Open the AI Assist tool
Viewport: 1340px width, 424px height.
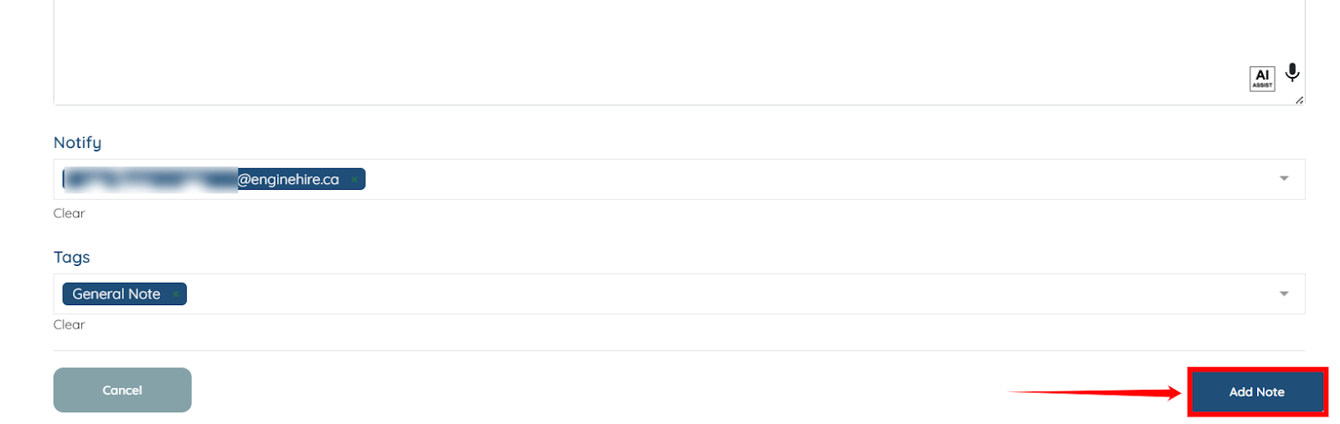(1262, 79)
